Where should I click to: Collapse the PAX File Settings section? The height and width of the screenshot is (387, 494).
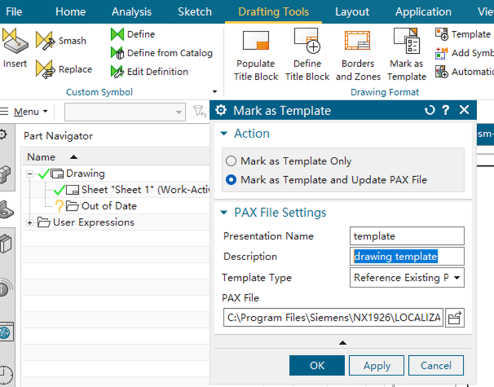pyautogui.click(x=225, y=213)
